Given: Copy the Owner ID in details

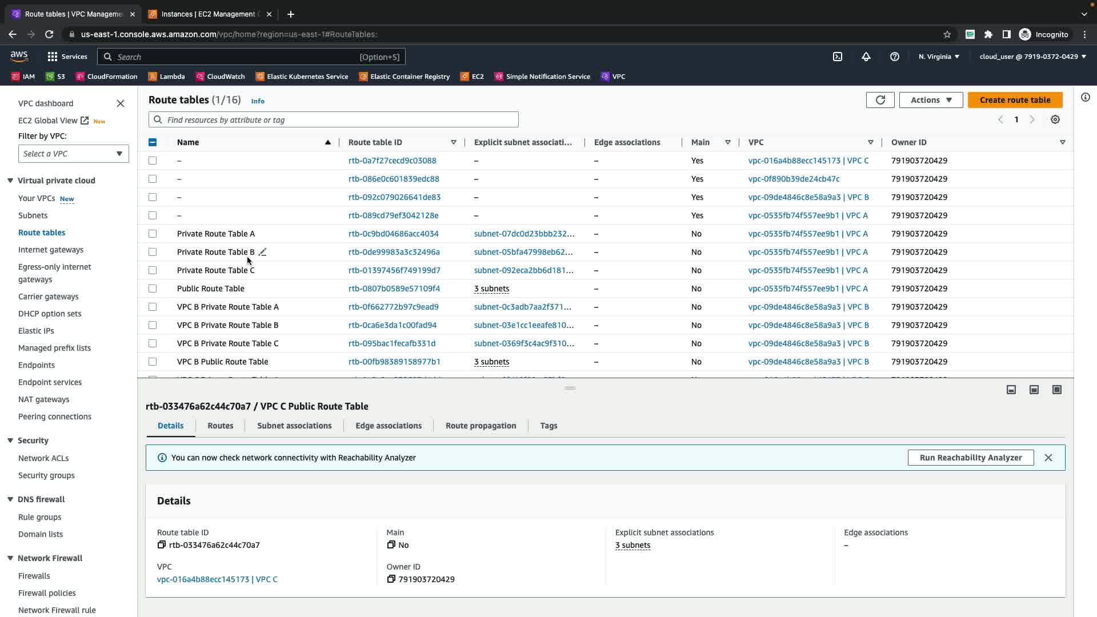Looking at the screenshot, I should [x=391, y=579].
